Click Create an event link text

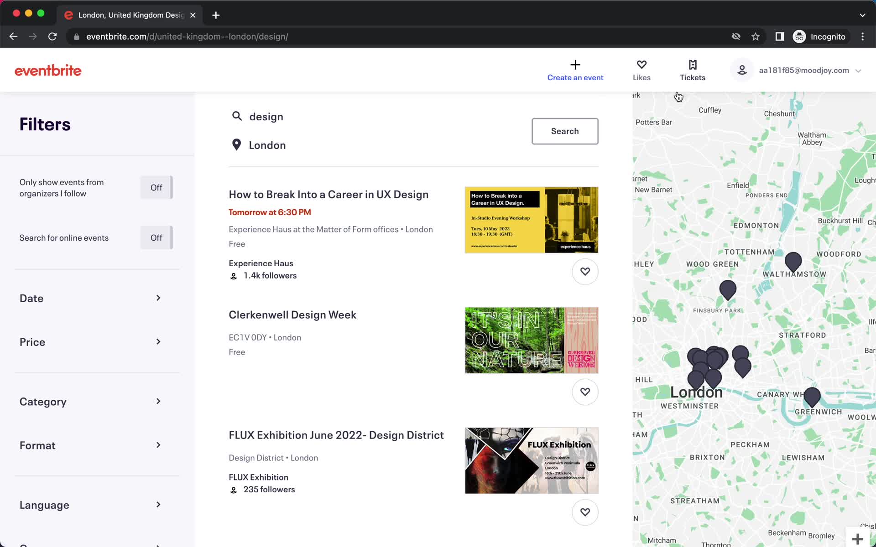pos(575,77)
